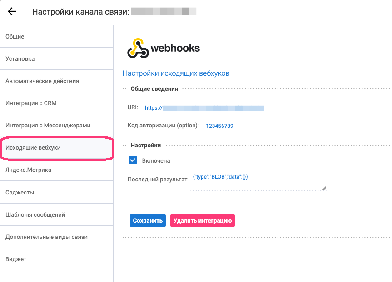Open the Яндекс.Метрика section
Viewport: 392px width, 282px height.
click(28, 170)
